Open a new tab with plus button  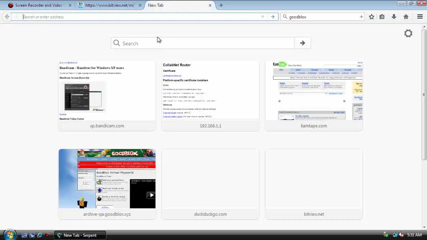point(221,5)
